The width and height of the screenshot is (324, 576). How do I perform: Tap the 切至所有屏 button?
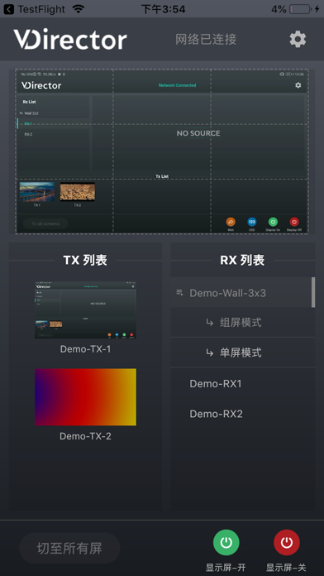(x=69, y=548)
